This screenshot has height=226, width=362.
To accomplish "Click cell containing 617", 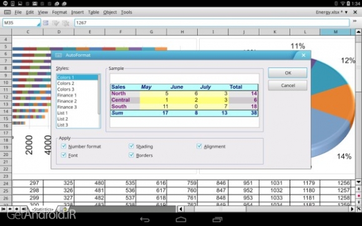I will coord(151,190).
